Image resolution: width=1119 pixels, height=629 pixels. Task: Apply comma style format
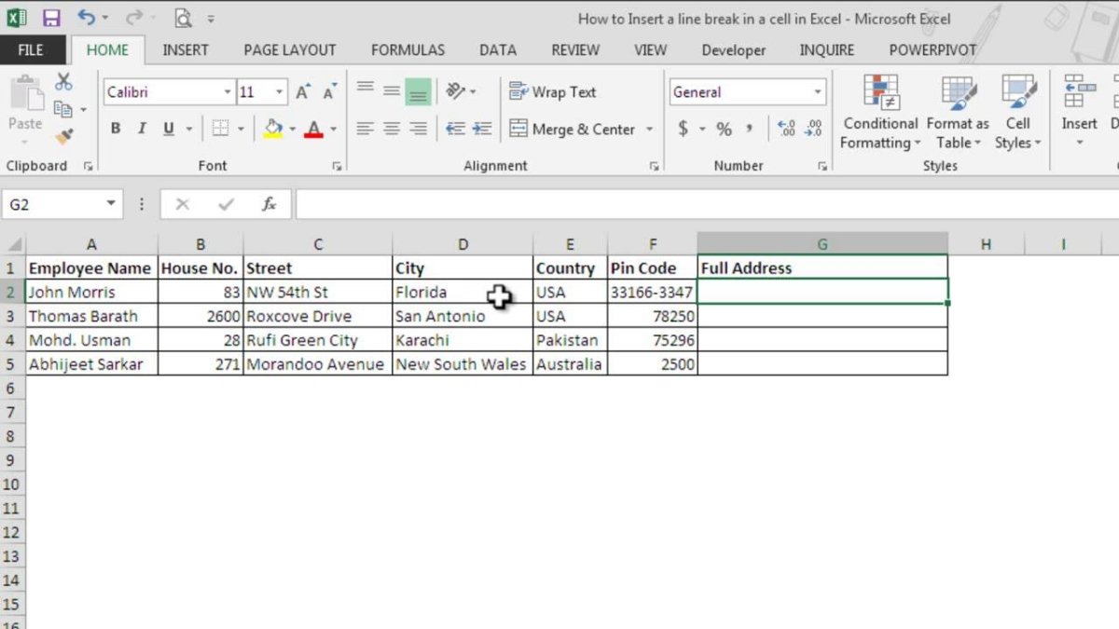click(x=749, y=129)
